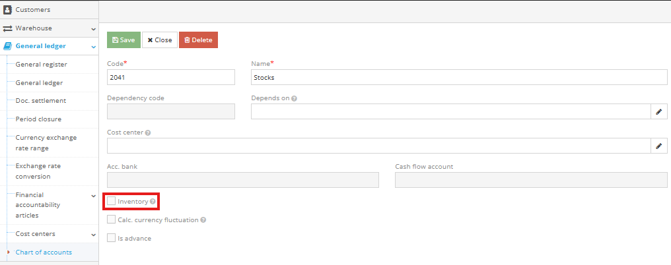Collapse the General ledger section chevron
Image resolution: width=671 pixels, height=265 pixels.
click(x=93, y=47)
